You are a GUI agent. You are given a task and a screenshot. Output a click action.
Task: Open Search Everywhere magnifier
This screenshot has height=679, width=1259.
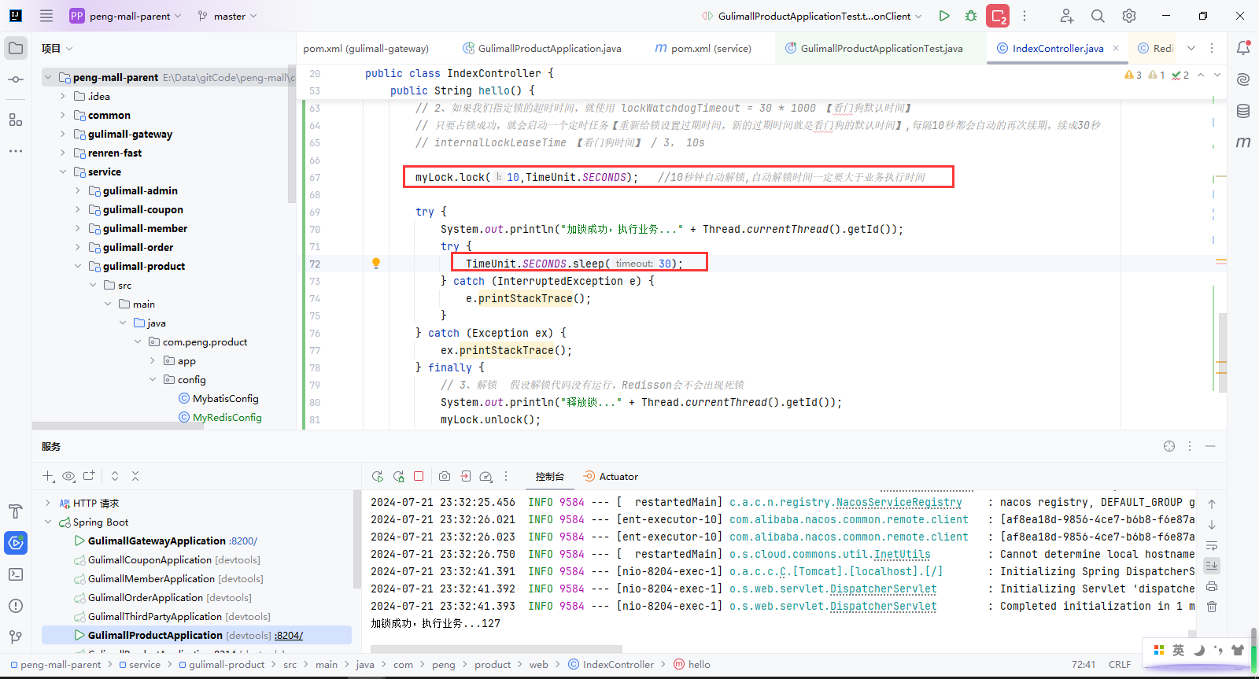pos(1098,16)
